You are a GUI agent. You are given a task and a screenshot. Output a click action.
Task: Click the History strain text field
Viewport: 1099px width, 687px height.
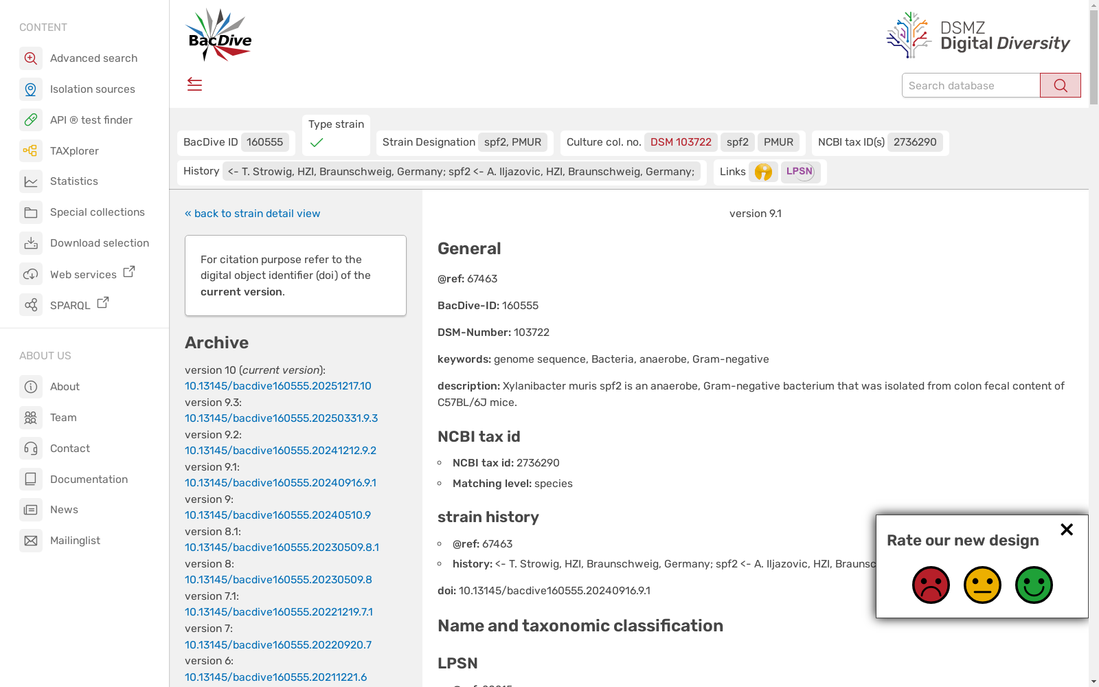pyautogui.click(x=462, y=172)
